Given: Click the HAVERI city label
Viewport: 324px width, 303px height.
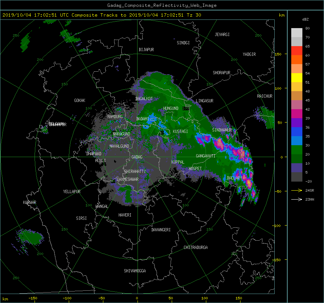Looking at the screenshot, I should click(125, 215).
